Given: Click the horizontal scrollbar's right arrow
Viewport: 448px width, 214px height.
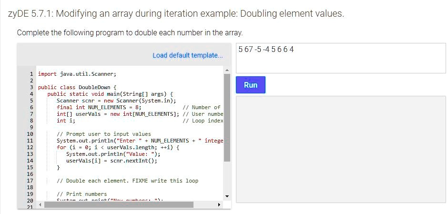Looking at the screenshot, I should click(x=219, y=205).
